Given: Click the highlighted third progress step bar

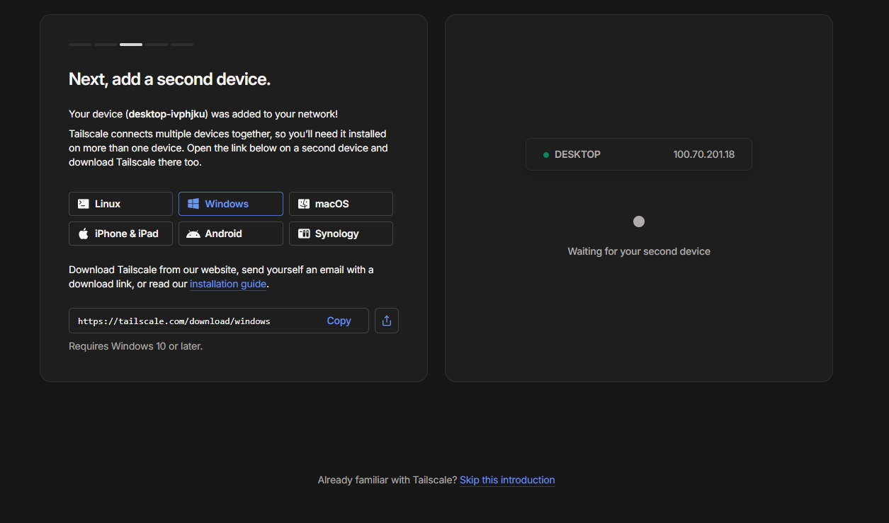Looking at the screenshot, I should click(x=131, y=45).
